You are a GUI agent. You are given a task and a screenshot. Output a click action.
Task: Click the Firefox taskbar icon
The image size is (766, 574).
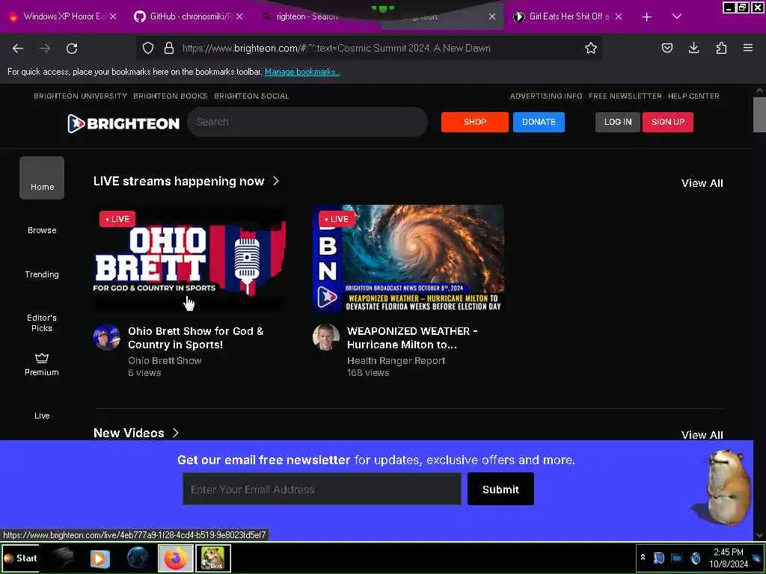(x=175, y=558)
